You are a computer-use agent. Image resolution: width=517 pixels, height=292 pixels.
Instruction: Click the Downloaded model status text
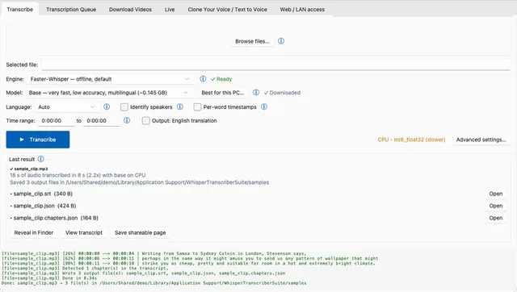pos(282,93)
